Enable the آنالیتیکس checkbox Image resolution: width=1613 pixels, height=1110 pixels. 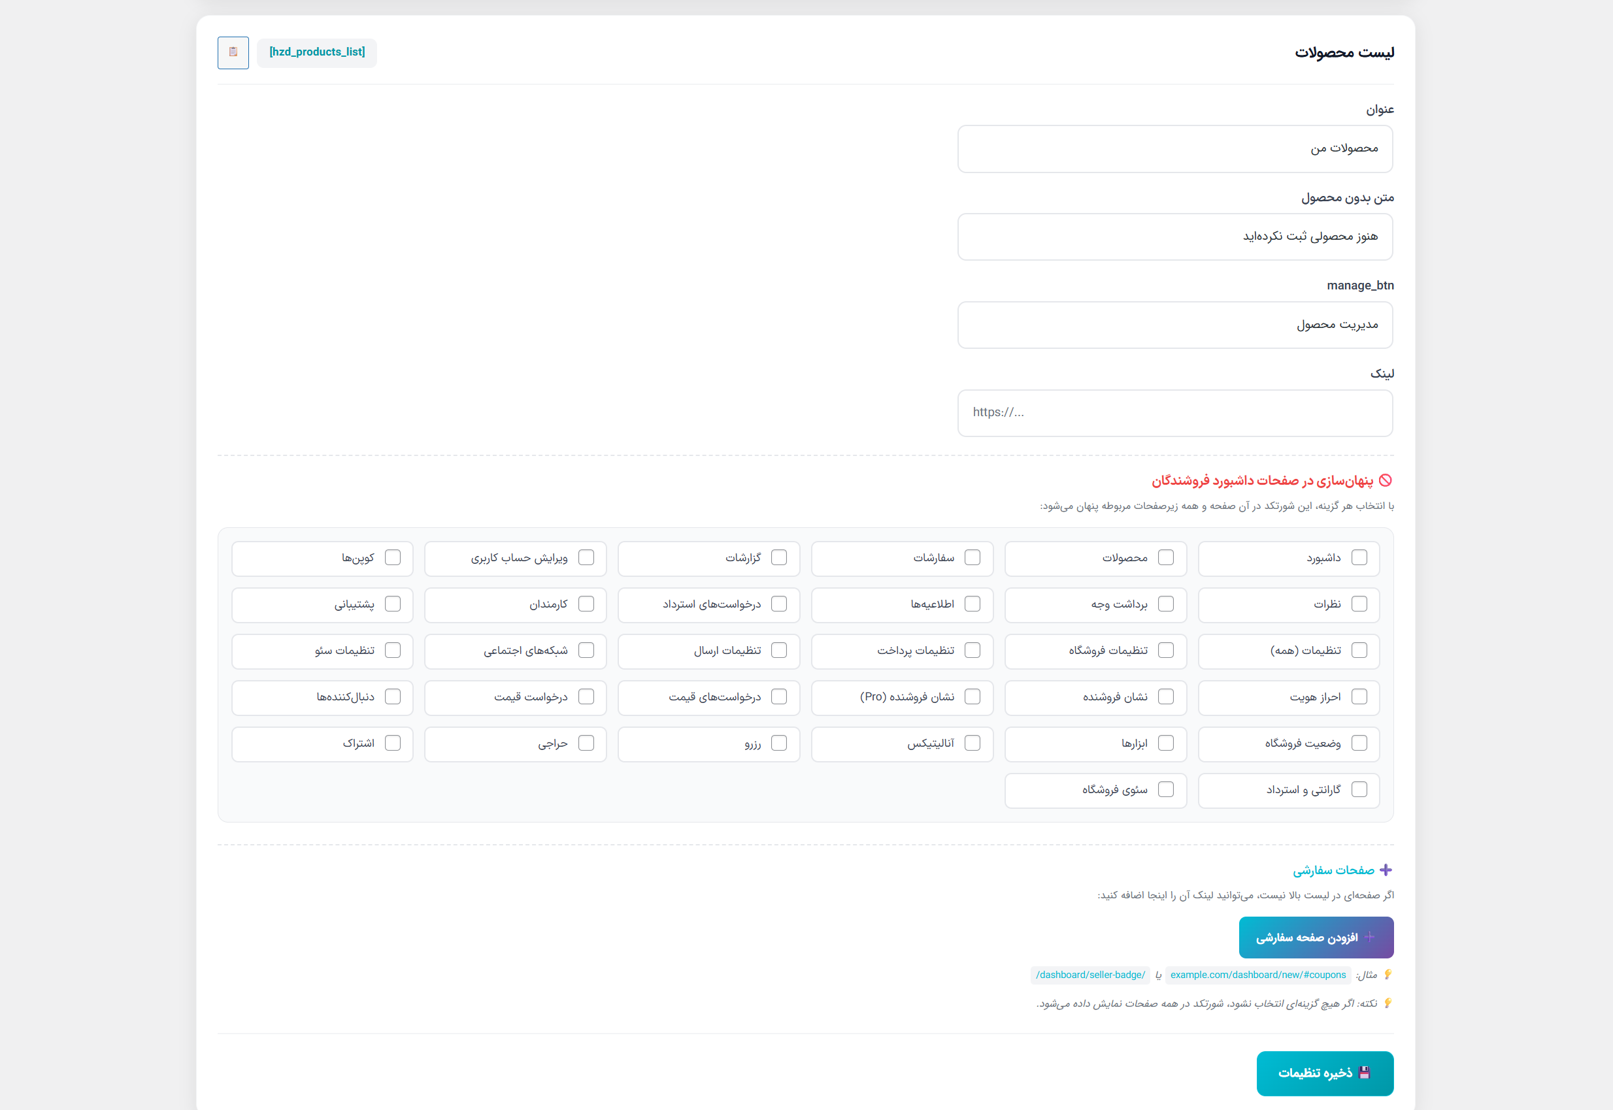[973, 743]
